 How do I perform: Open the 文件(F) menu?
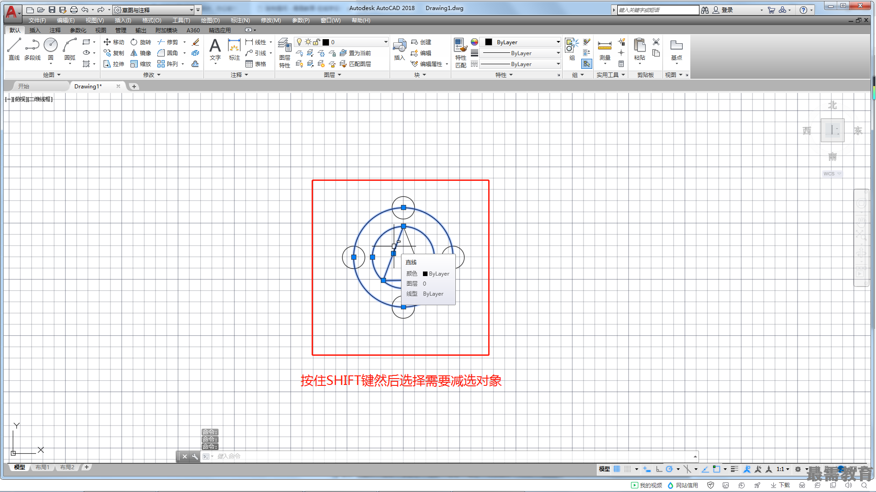[37, 20]
